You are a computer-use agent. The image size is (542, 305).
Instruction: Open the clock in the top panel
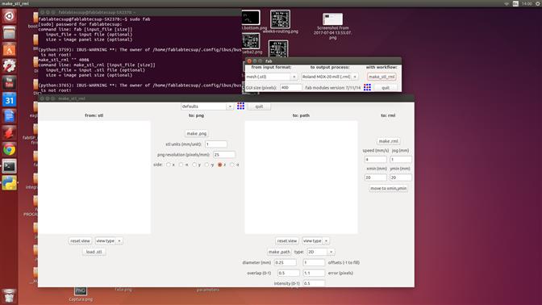pos(527,3)
